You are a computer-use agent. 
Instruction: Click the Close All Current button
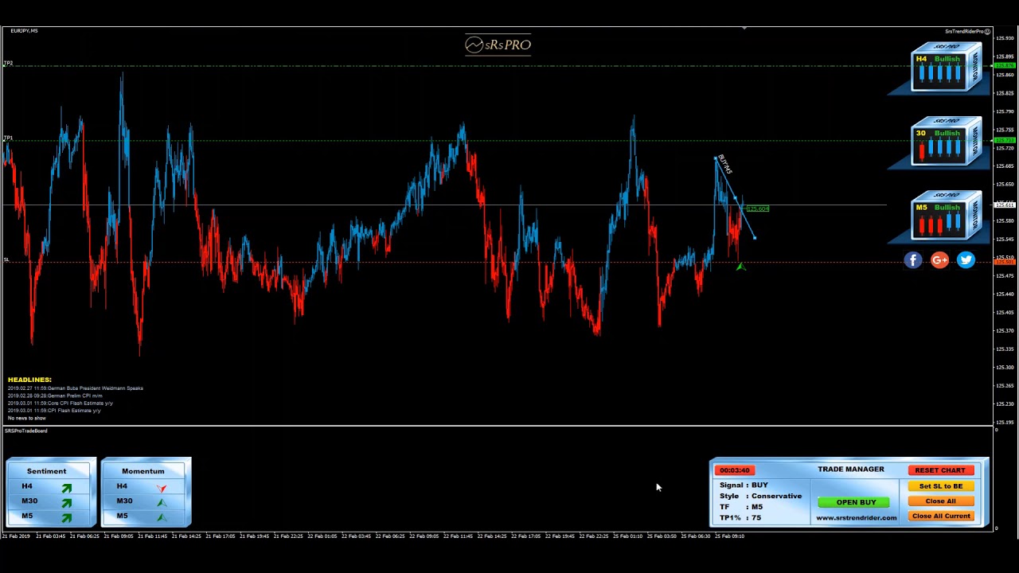tap(940, 516)
